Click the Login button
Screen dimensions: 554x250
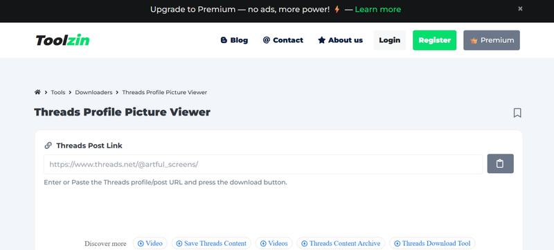click(x=390, y=40)
